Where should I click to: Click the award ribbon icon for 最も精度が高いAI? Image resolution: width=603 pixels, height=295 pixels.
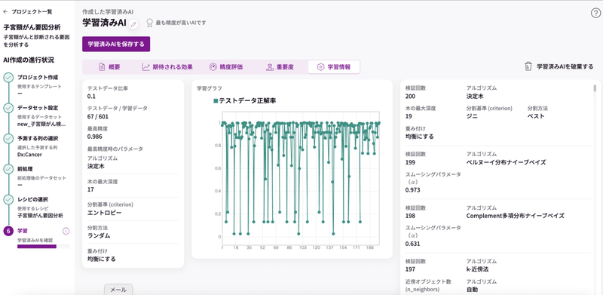(x=149, y=23)
